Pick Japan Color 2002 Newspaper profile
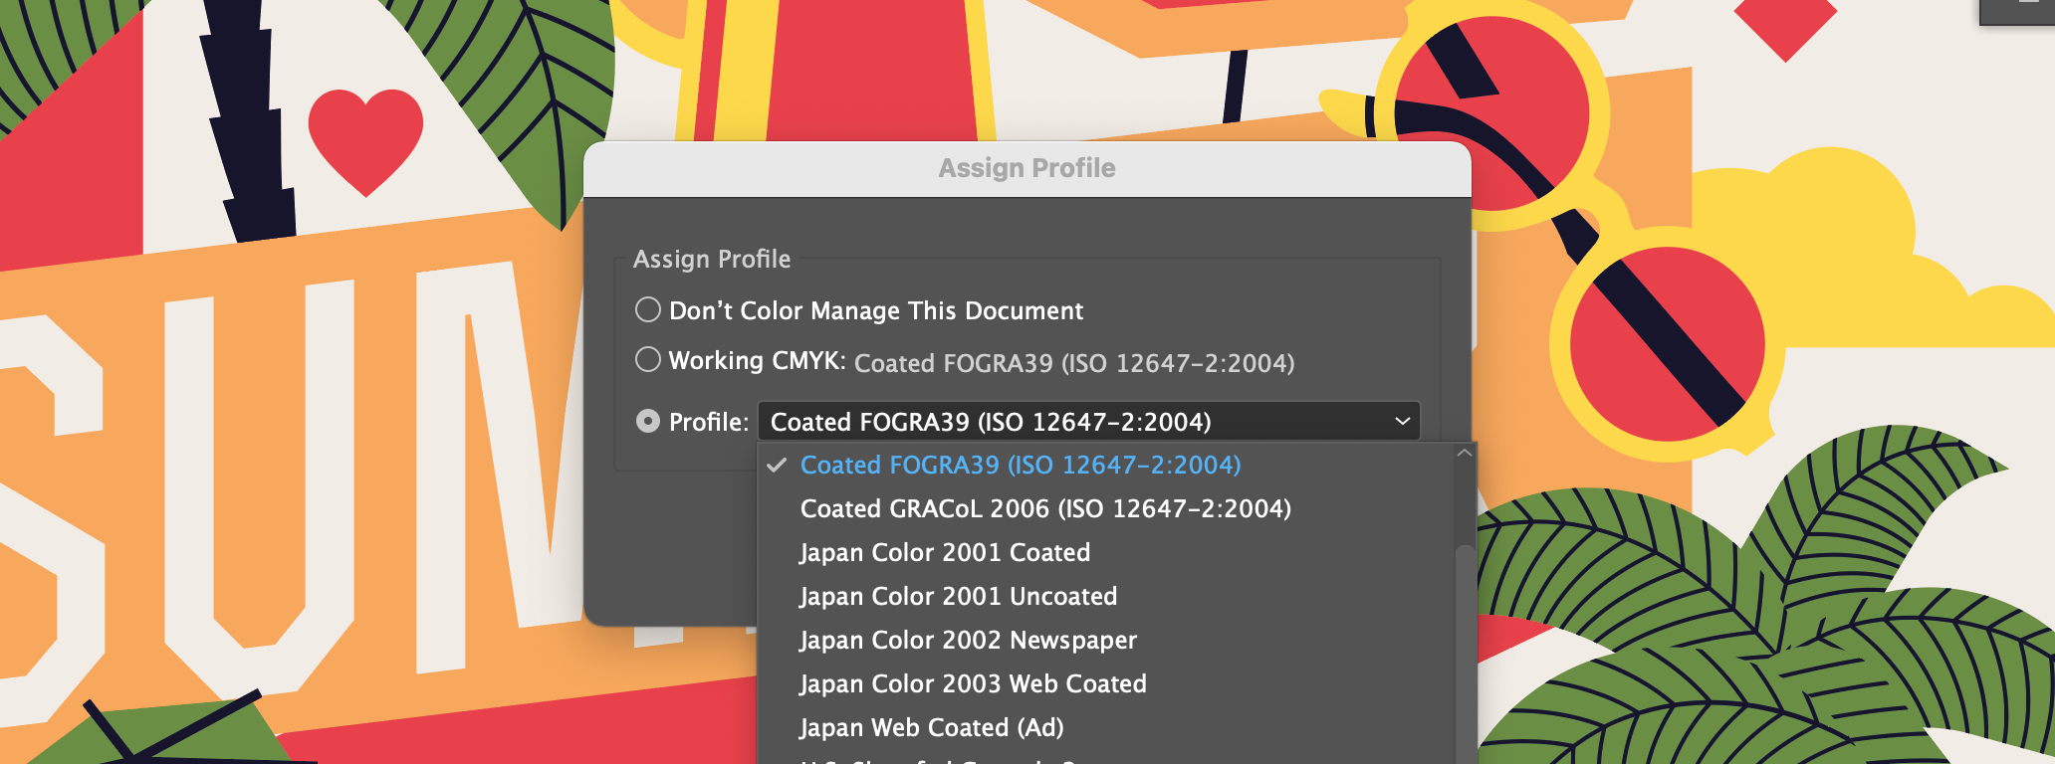The image size is (2055, 764). click(x=967, y=641)
